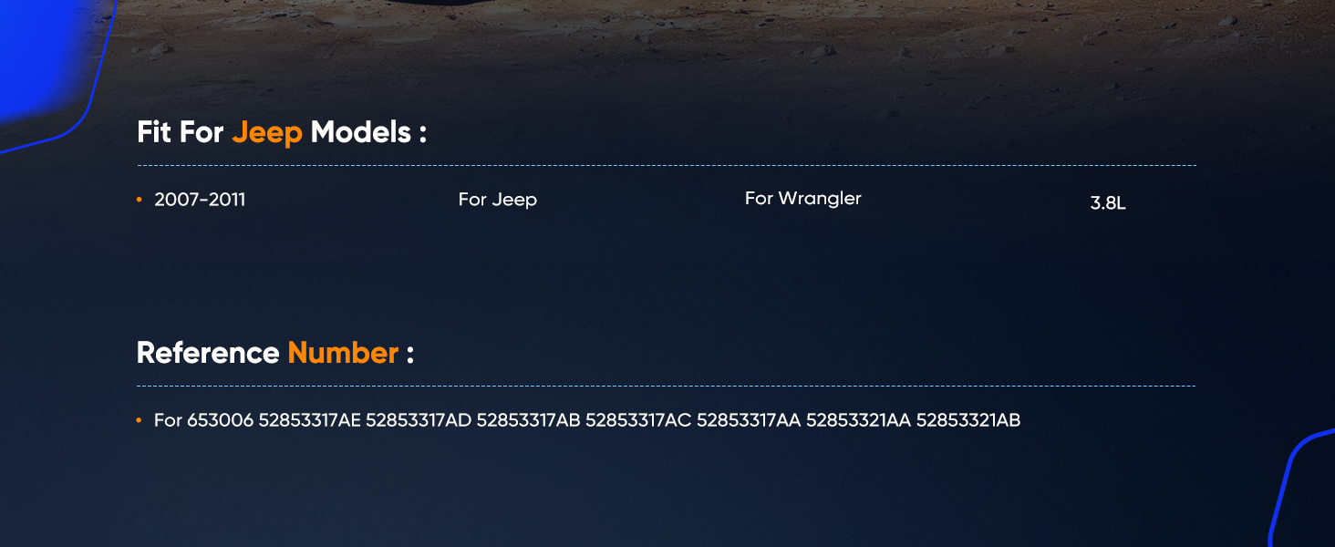
Task: Click reference number 52853321AA
Action: point(859,420)
